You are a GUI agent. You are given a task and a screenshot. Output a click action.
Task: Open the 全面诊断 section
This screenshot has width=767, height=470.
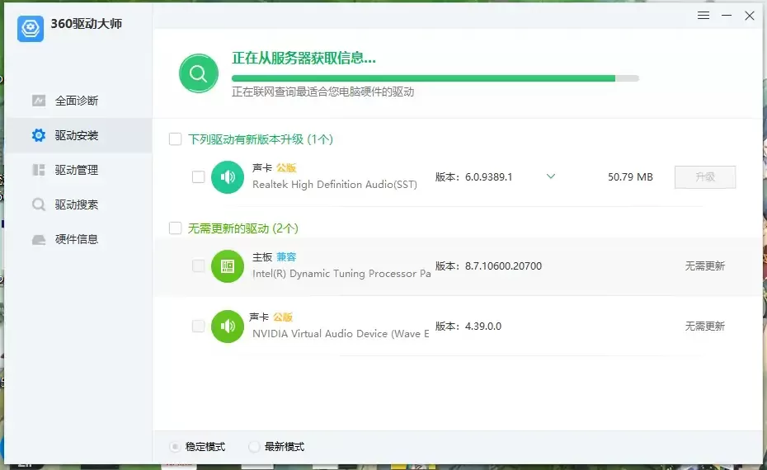(78, 101)
